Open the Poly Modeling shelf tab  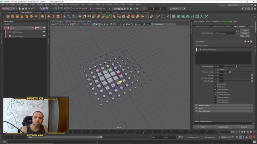click(x=27, y=12)
